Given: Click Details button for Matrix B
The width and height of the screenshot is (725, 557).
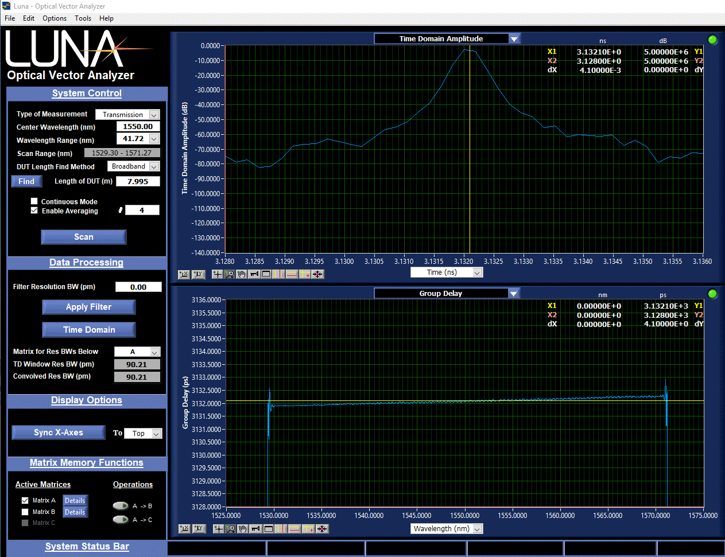Looking at the screenshot, I should click(75, 512).
